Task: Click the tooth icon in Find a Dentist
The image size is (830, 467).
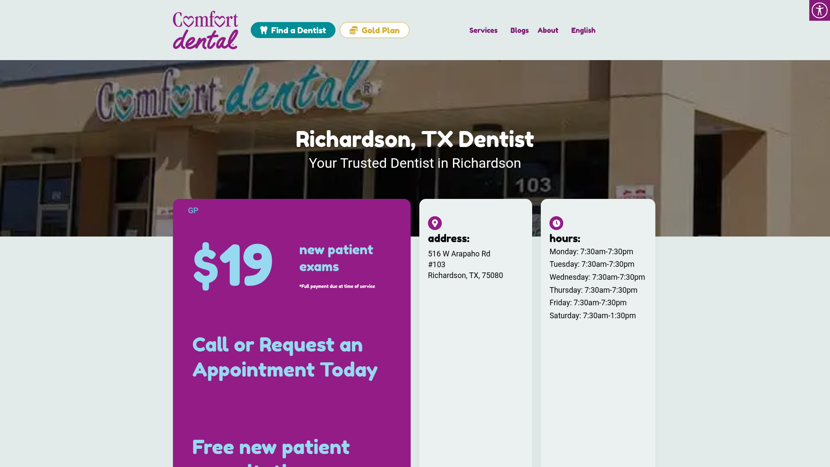Action: tap(264, 30)
